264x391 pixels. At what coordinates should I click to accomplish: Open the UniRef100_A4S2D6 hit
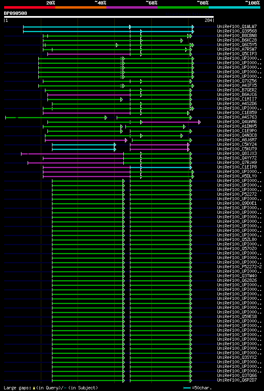point(237,104)
